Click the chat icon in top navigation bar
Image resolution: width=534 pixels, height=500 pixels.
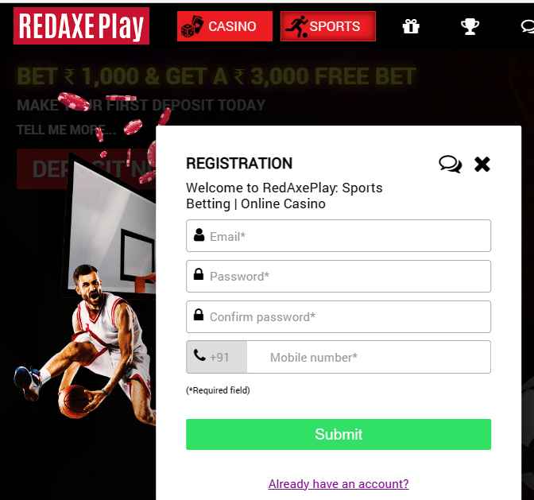point(528,26)
